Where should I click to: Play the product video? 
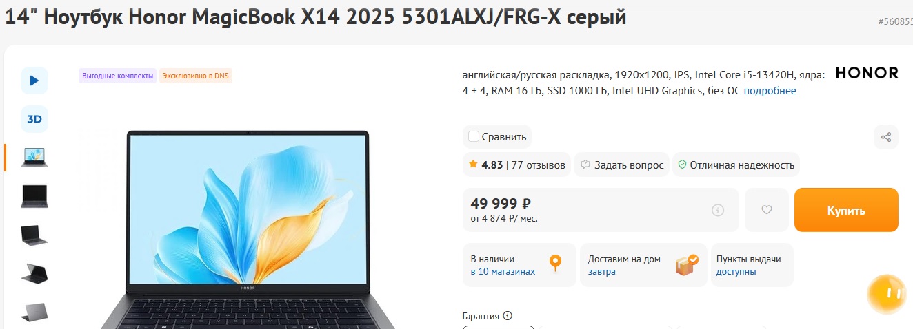pyautogui.click(x=34, y=81)
